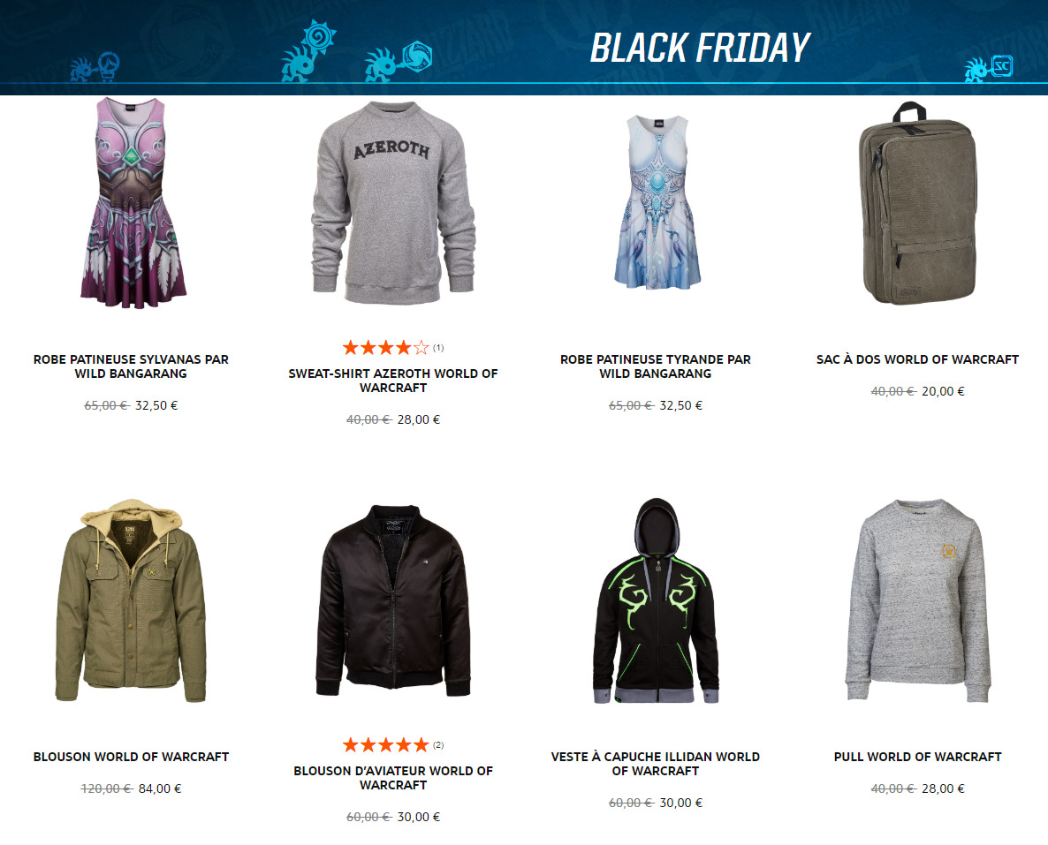Click the StarCraft murloc icon in banner
Screen dimensions: 1048x845
[x=989, y=69]
